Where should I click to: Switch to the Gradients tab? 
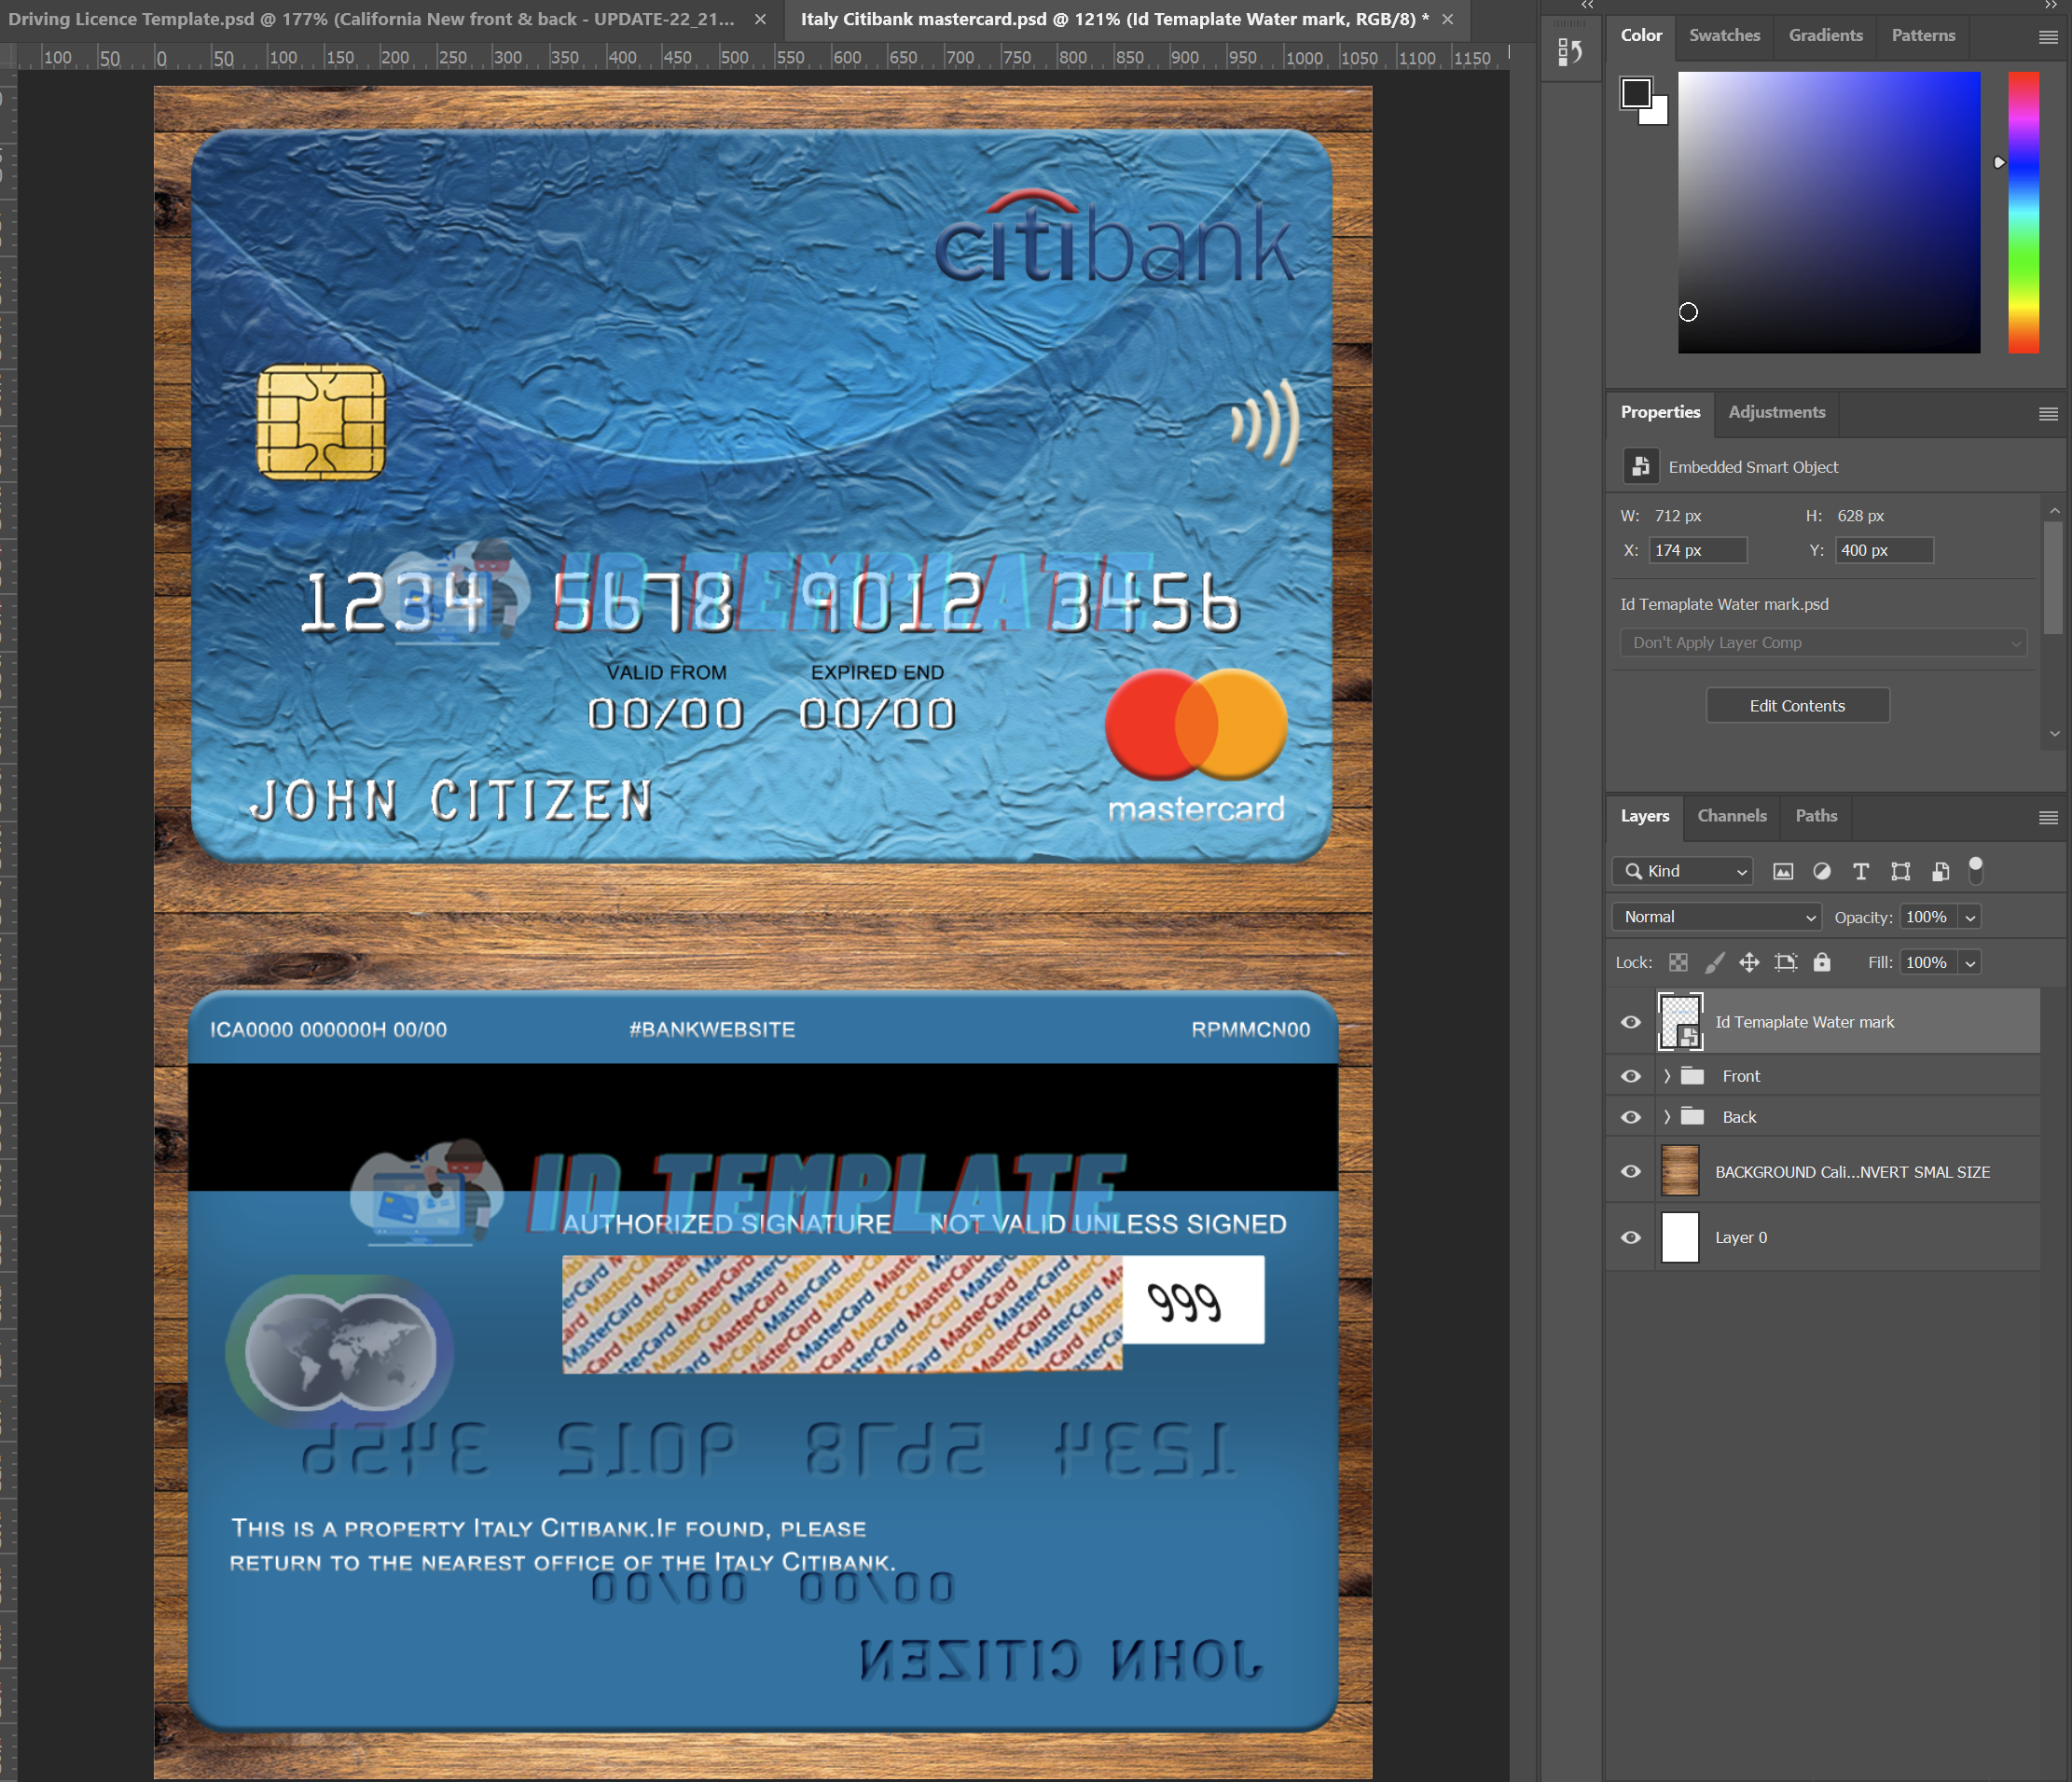point(1825,35)
